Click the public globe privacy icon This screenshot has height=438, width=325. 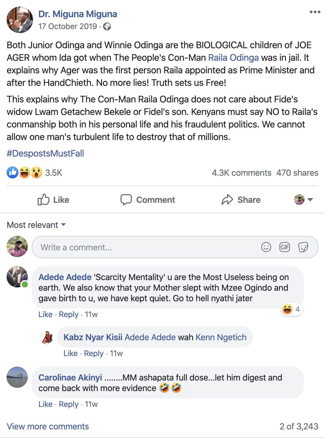click(107, 27)
